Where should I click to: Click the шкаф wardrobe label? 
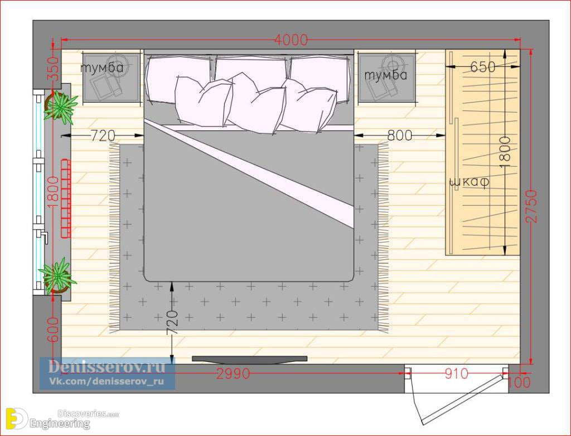[469, 181]
